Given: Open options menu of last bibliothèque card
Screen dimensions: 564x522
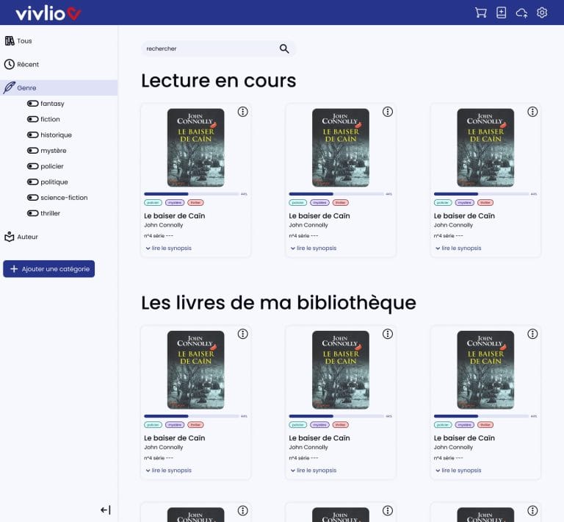Looking at the screenshot, I should [x=532, y=334].
